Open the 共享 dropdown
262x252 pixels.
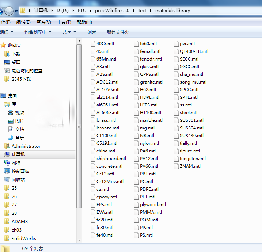click(69, 32)
